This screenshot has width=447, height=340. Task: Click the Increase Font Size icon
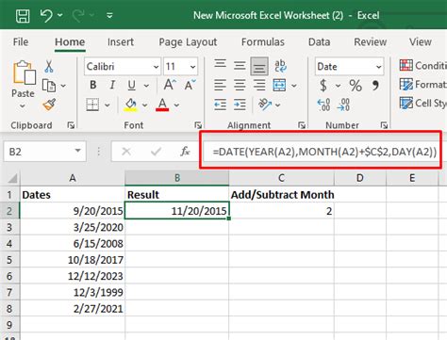pyautogui.click(x=170, y=85)
